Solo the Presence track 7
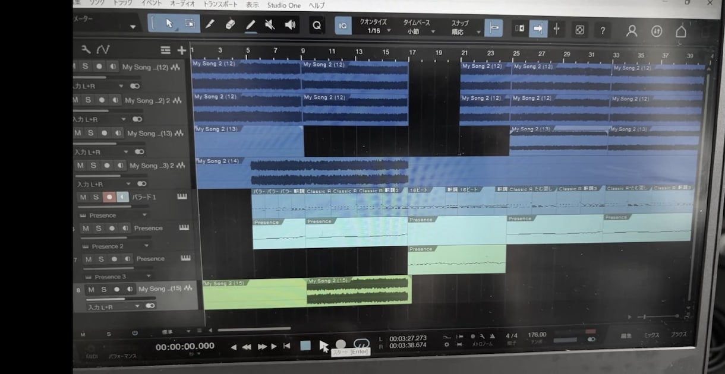This screenshot has height=374, width=725. (101, 259)
